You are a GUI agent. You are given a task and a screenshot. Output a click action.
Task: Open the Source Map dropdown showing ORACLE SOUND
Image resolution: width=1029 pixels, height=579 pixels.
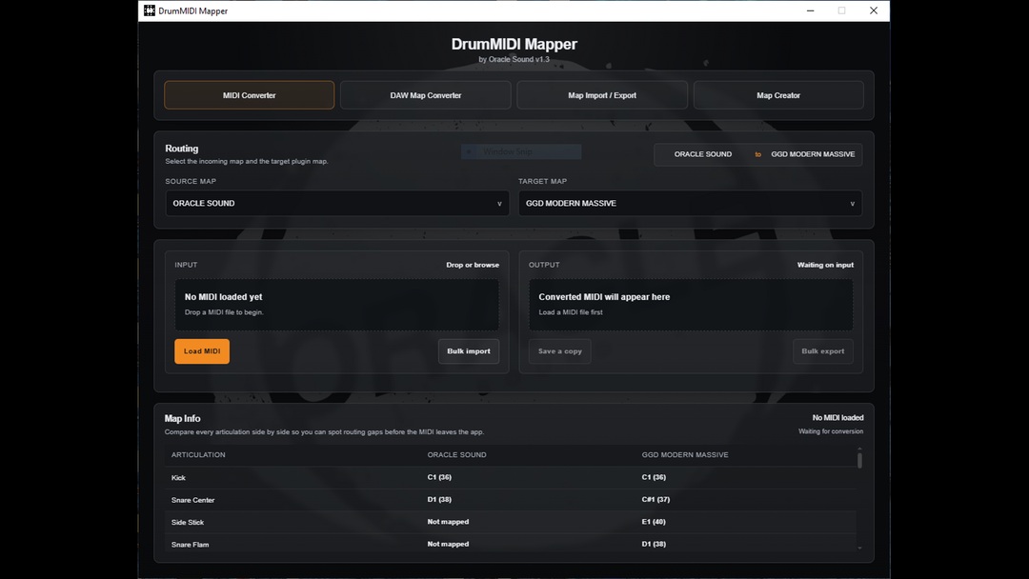tap(337, 203)
